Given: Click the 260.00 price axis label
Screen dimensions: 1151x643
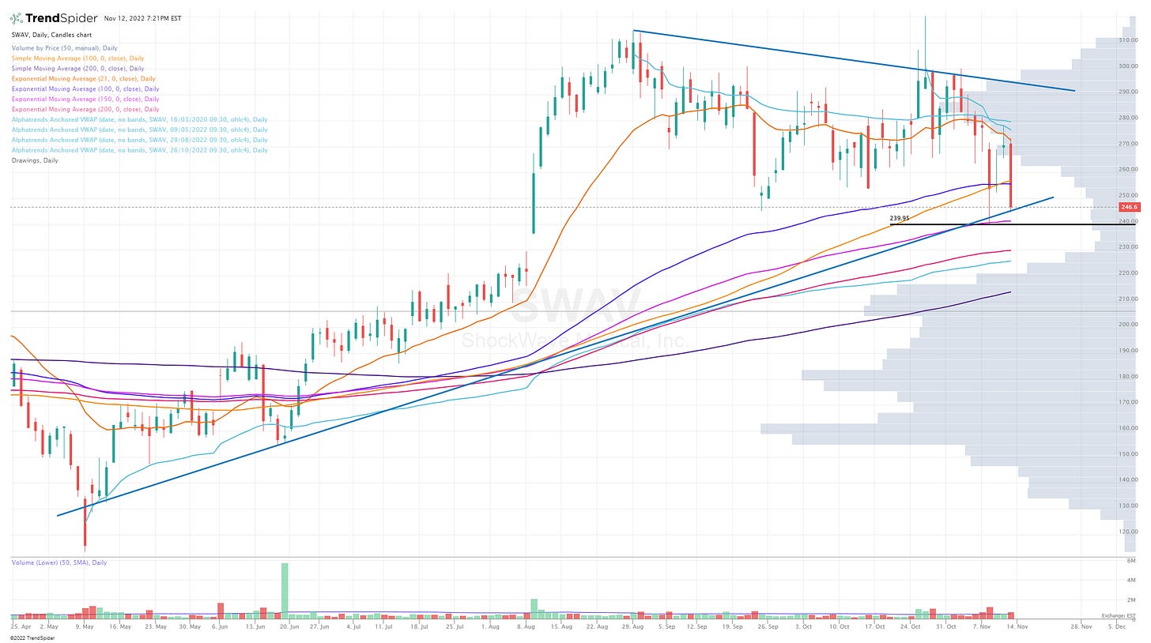Looking at the screenshot, I should coord(1128,169).
